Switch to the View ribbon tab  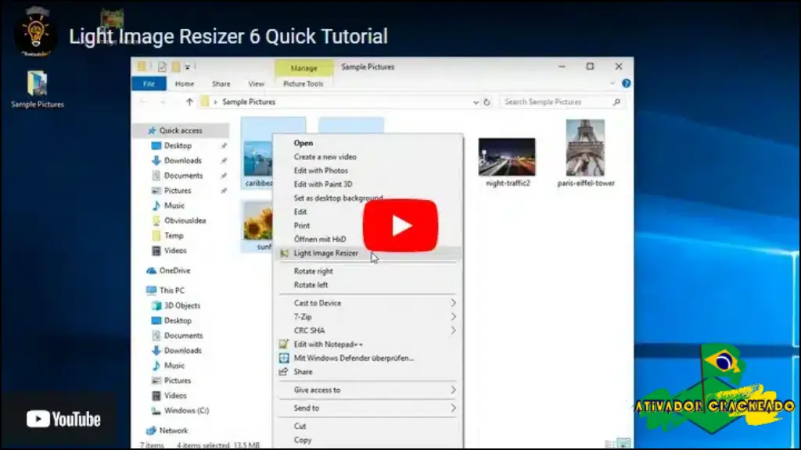click(256, 84)
